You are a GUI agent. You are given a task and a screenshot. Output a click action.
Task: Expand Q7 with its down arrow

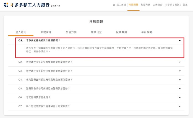click(x=180, y=106)
